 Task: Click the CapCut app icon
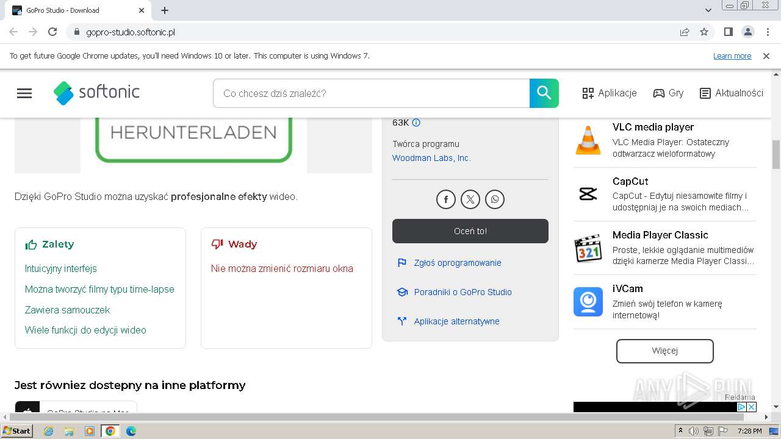tap(588, 194)
